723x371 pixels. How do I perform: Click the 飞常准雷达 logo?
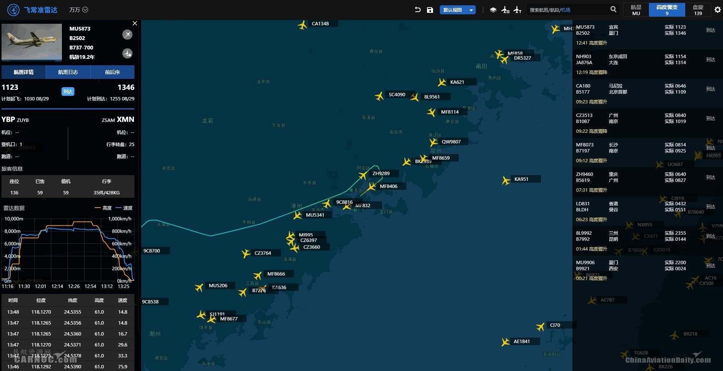[32, 10]
